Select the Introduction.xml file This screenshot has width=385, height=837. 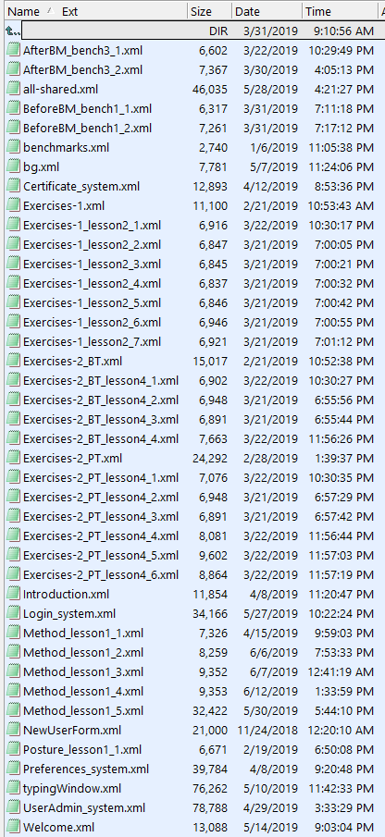click(x=192, y=594)
